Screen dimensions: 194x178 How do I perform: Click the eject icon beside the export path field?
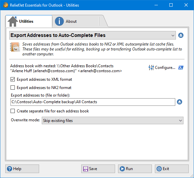180,102
